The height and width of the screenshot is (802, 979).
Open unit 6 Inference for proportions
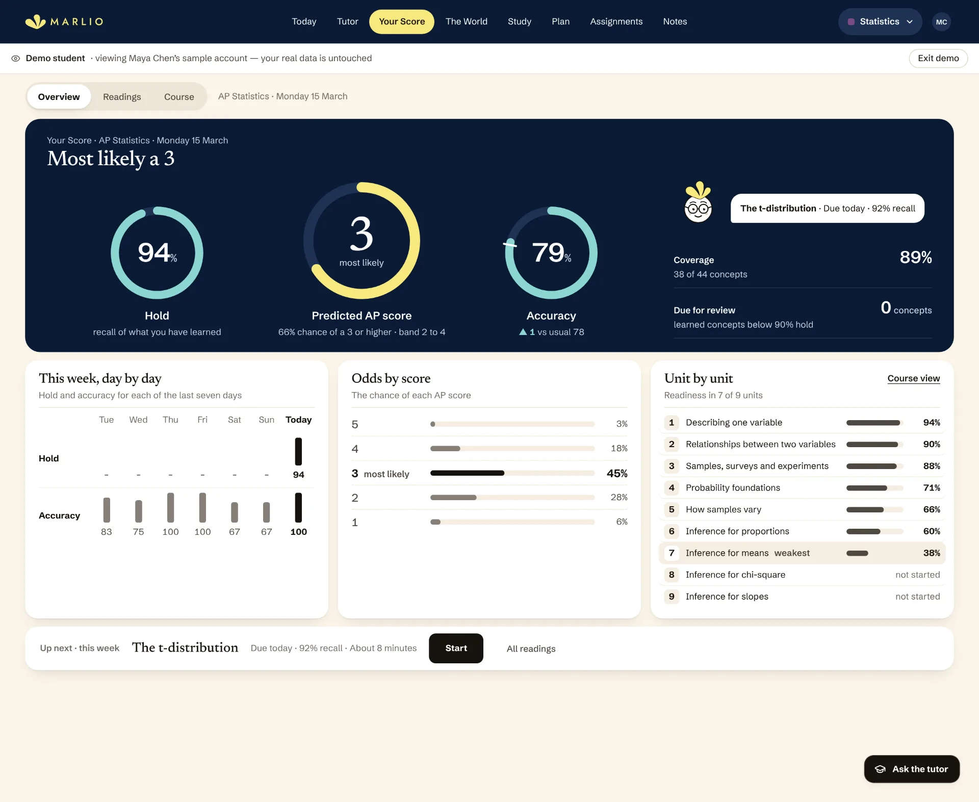coord(802,531)
